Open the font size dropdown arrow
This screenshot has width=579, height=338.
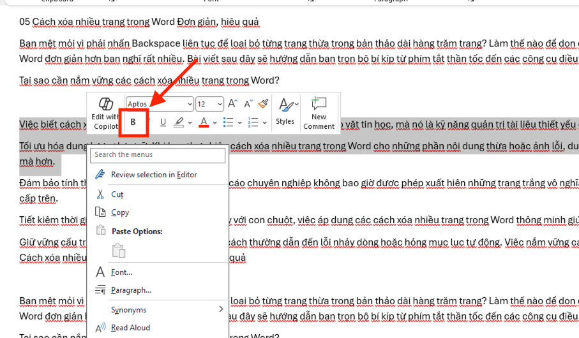[x=220, y=105]
